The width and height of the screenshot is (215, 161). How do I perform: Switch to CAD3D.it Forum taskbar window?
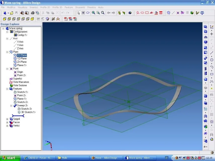coord(39,158)
